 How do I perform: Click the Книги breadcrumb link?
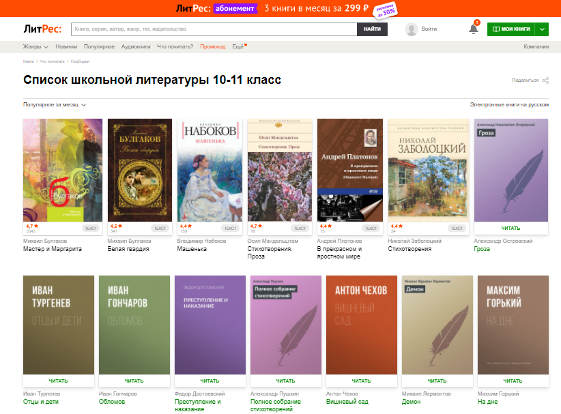tap(28, 61)
